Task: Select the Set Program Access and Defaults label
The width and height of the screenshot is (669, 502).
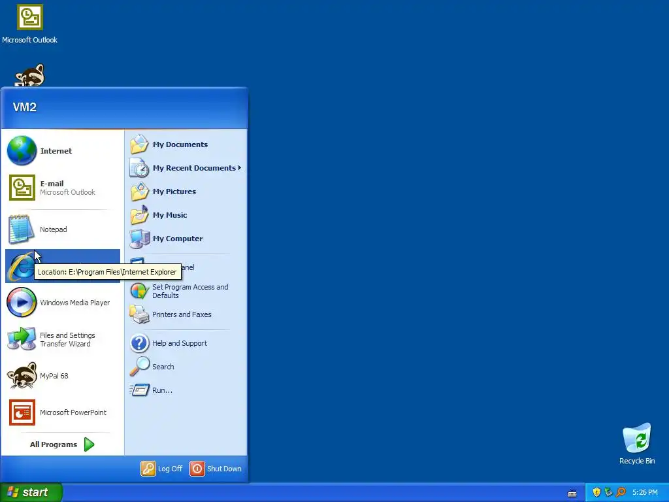Action: (x=190, y=291)
